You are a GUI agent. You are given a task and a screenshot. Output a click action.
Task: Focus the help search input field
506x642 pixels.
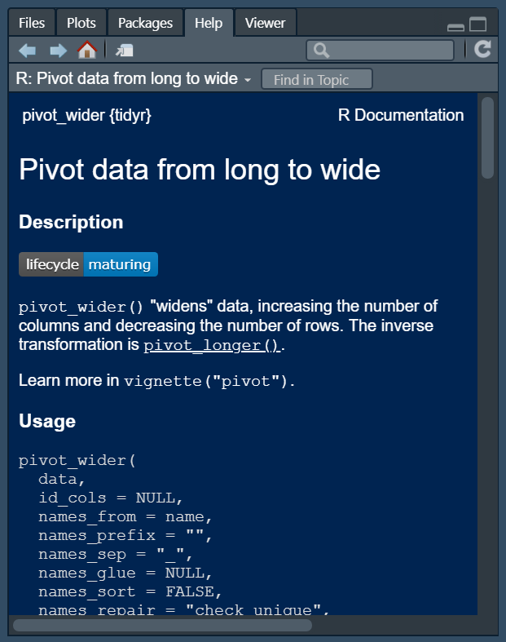389,51
